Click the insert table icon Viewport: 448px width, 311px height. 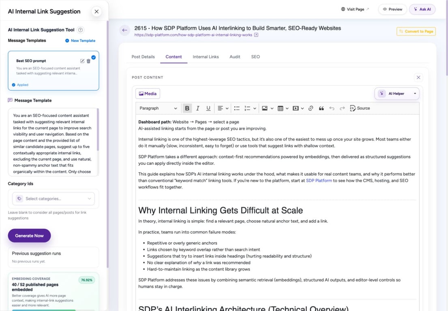(280, 109)
